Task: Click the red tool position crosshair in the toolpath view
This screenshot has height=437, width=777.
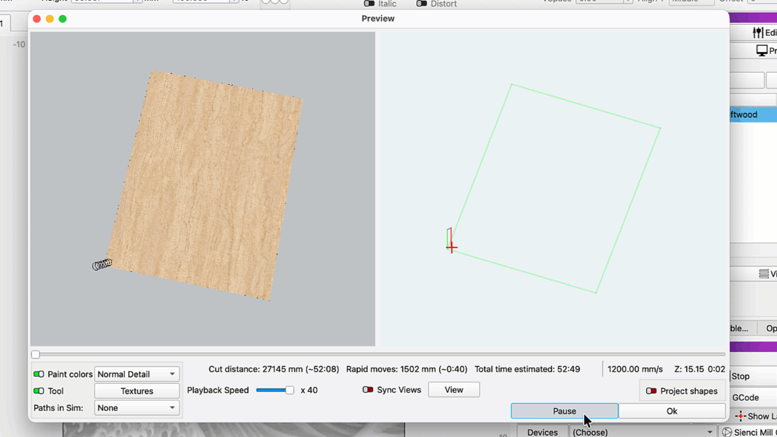Action: click(452, 248)
